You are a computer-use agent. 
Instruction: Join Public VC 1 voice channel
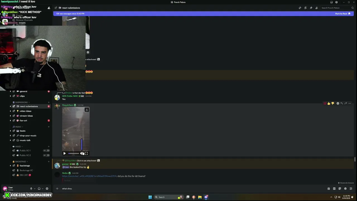(x=31, y=151)
